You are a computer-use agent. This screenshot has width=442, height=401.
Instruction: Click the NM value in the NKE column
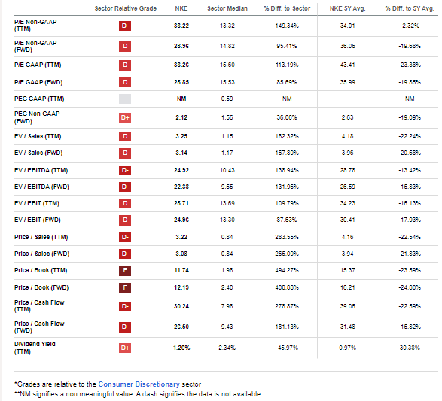tap(181, 99)
